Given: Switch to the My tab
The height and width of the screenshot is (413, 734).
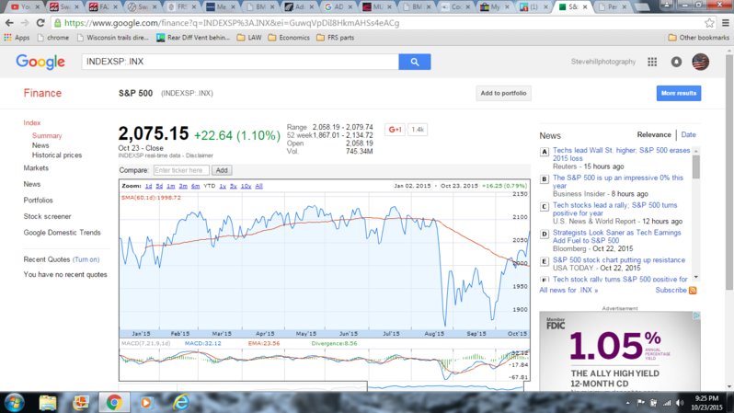Looking at the screenshot, I should pos(494,7).
